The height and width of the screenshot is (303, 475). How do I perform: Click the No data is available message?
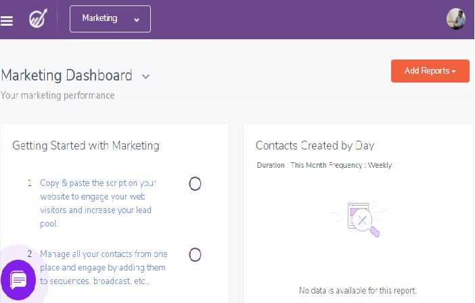[x=358, y=291]
